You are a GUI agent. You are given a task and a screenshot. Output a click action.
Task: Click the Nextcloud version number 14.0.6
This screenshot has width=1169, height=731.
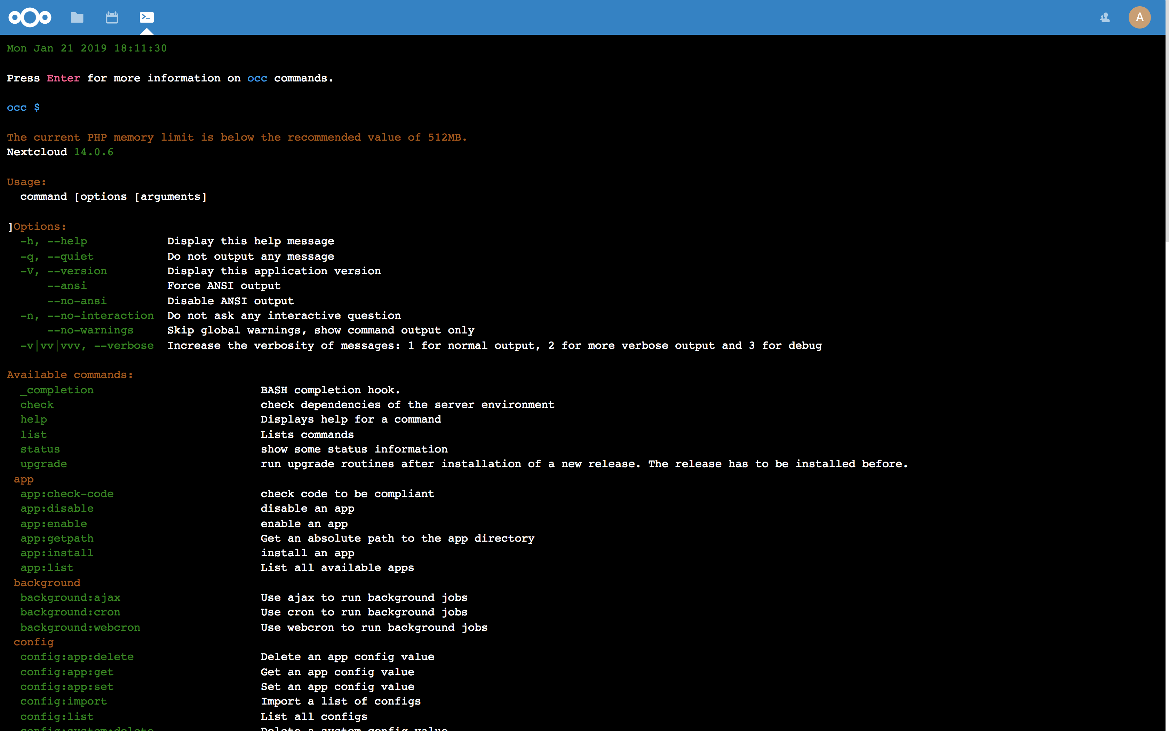(x=94, y=152)
